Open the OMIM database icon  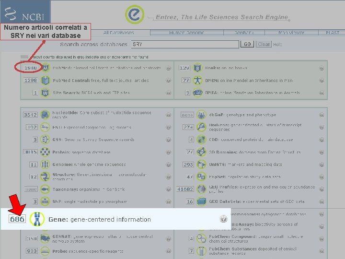pos(197,81)
